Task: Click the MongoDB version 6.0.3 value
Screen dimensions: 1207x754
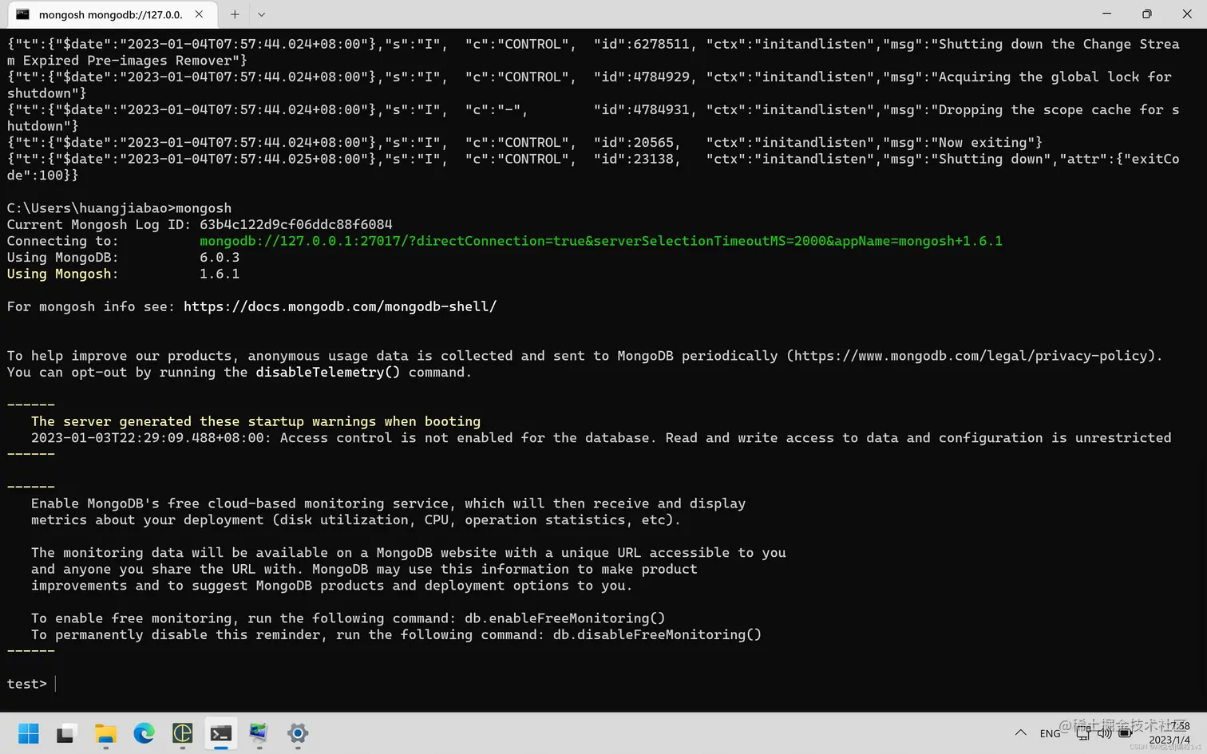Action: 220,258
